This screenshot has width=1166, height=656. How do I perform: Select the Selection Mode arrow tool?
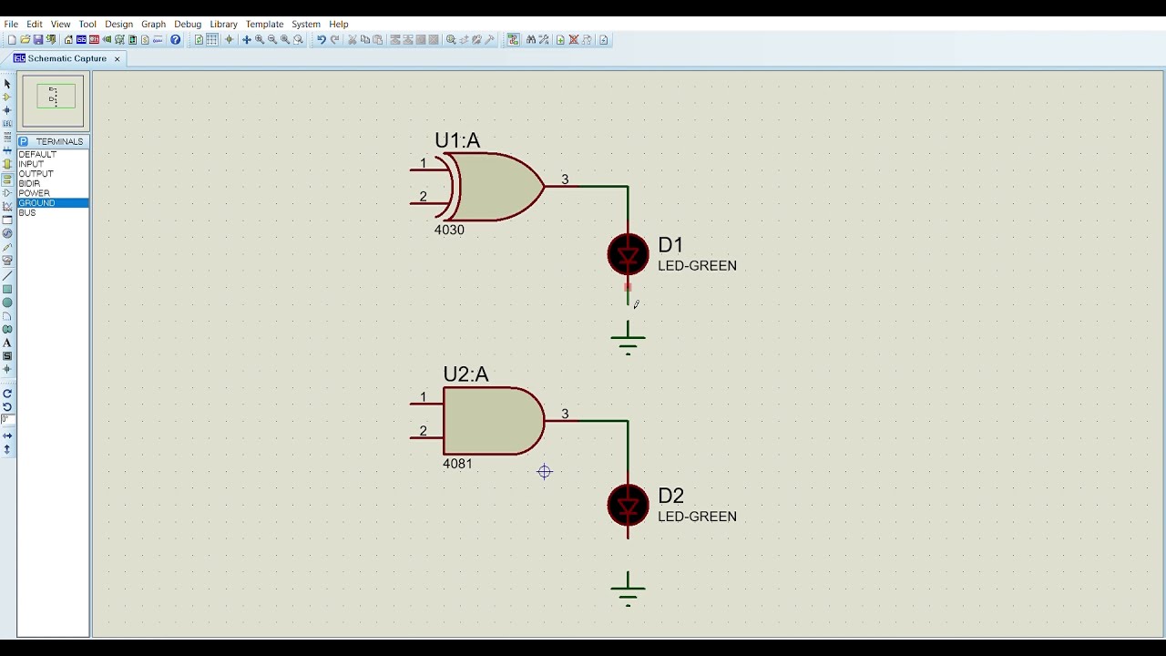coord(7,83)
